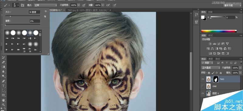This screenshot has height=111, width=243.
Task: Select the Rectangle shape tool
Action: coord(3,95)
